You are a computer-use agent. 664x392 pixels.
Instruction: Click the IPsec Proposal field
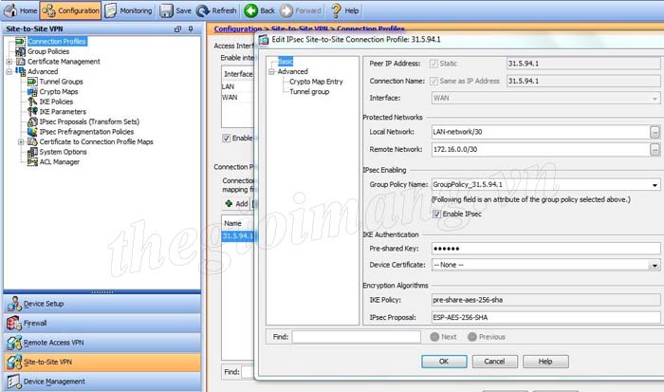pos(545,317)
